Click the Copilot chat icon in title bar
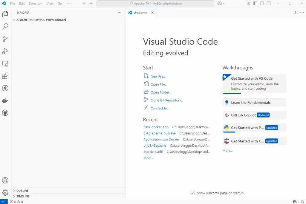This screenshot has width=306, height=204. click(220, 3)
